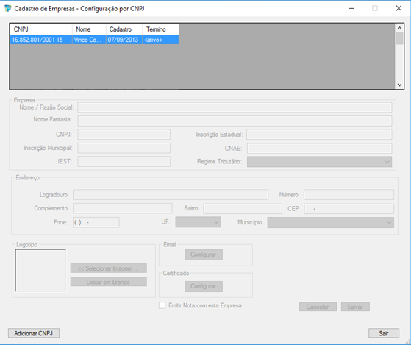Click Configurar button under Certificado
411x345 pixels.
(x=204, y=286)
